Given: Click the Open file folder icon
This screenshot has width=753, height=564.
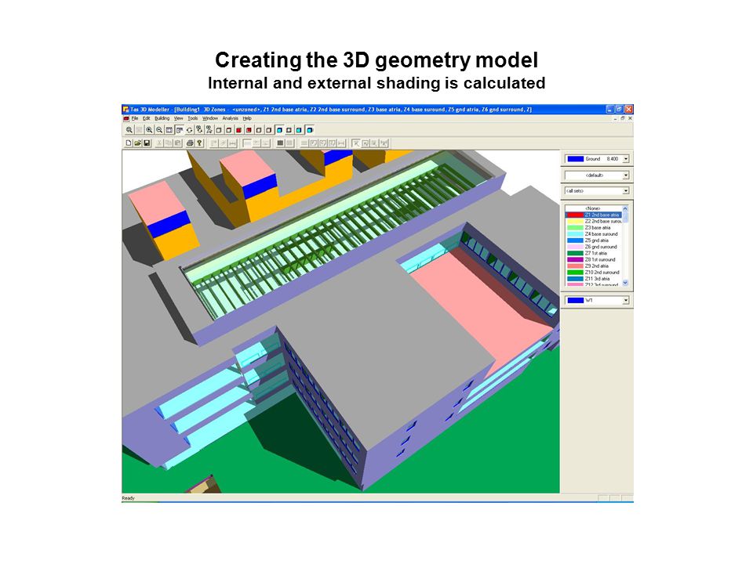Looking at the screenshot, I should click(x=138, y=143).
